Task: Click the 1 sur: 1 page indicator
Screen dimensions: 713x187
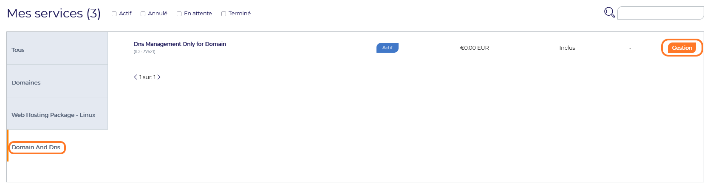Action: pos(147,77)
